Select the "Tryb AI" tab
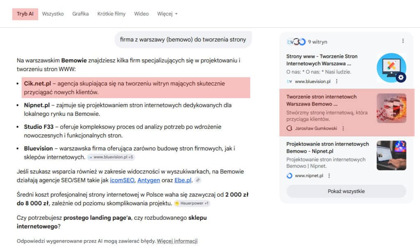This screenshot has width=420, height=250. (25, 14)
